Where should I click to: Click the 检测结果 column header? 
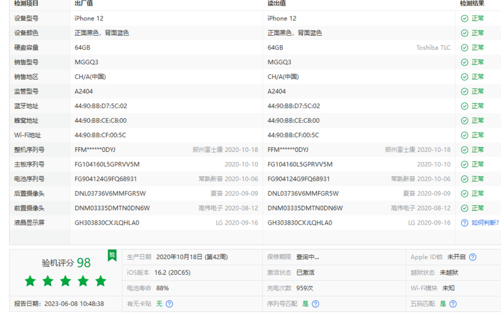[472, 3]
